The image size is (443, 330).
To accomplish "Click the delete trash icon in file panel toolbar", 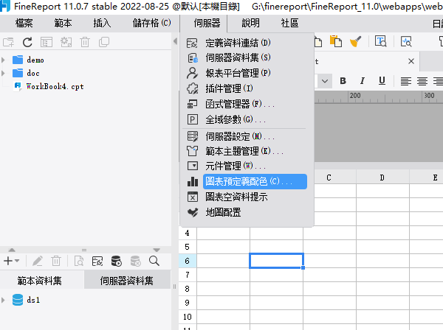I will click(x=85, y=42).
